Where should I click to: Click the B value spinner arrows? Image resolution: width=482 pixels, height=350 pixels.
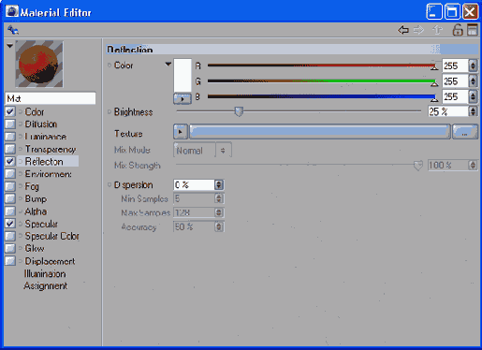click(473, 96)
